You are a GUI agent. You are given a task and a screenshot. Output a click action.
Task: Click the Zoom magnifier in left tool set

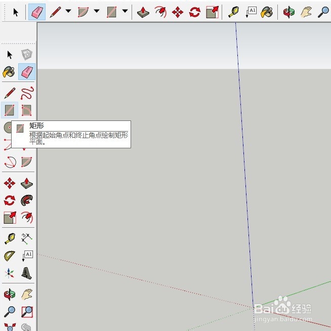[10, 312]
